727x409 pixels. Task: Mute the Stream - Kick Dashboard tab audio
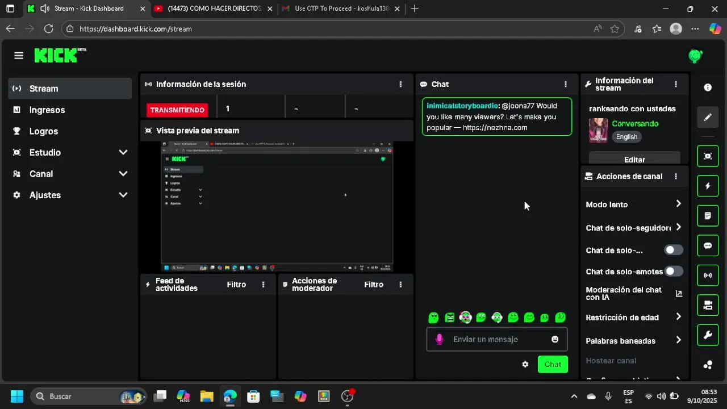point(45,9)
